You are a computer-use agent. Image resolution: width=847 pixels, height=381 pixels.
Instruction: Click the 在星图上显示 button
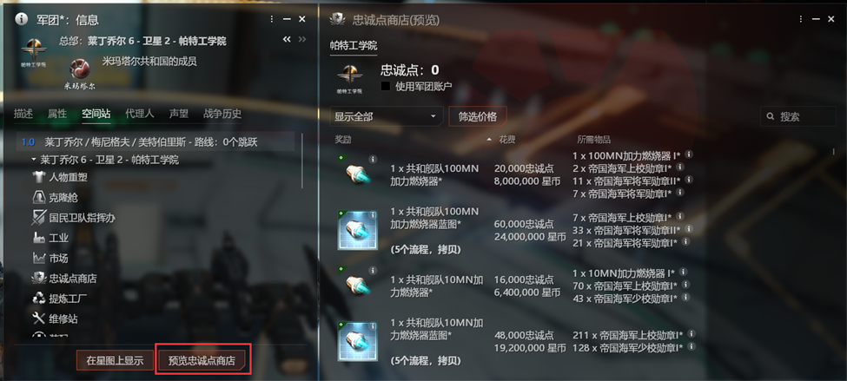(115, 360)
